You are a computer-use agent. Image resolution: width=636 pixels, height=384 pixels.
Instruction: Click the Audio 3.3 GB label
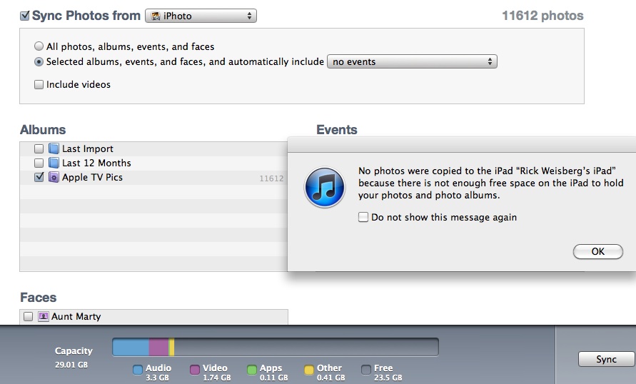click(x=158, y=373)
